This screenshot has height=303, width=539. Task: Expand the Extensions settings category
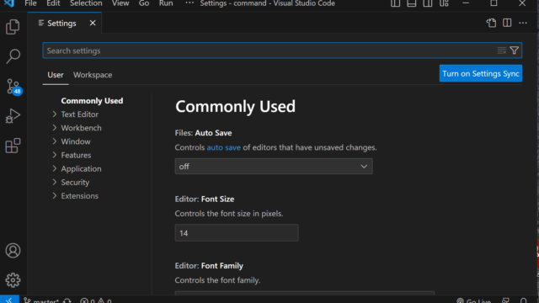(54, 196)
